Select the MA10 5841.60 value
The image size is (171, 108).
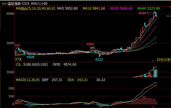(x=94, y=9)
